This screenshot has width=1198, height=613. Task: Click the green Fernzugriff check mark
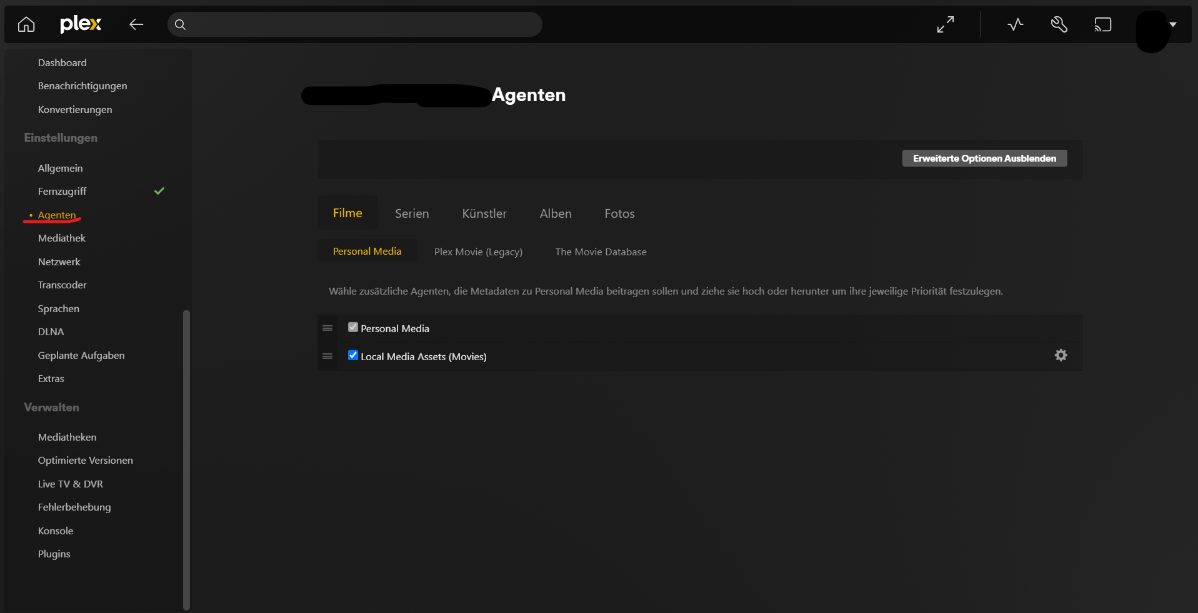point(159,191)
